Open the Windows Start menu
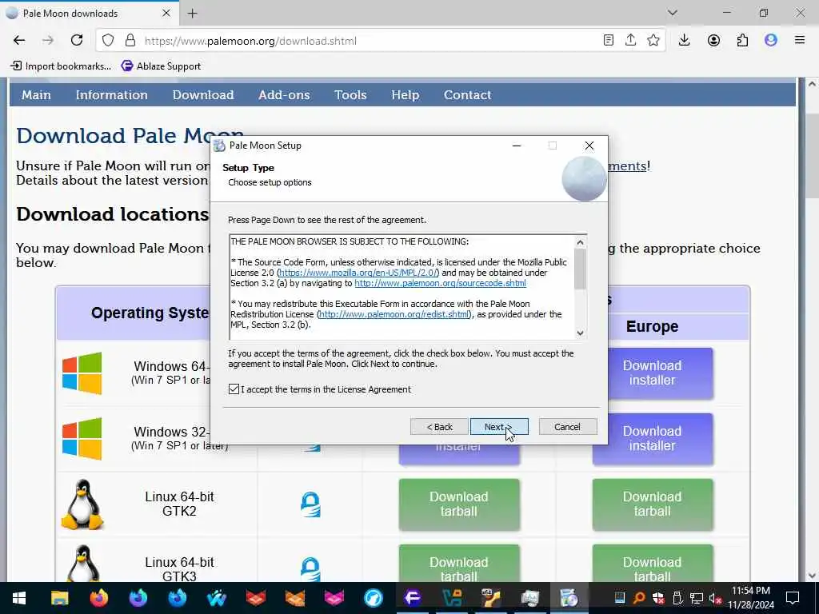Viewport: 819px width, 614px height. (19, 598)
